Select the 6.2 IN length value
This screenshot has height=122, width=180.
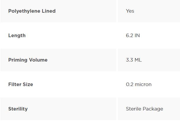tap(133, 35)
